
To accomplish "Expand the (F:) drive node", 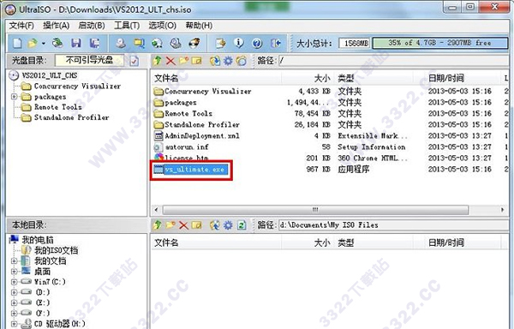I will 14,314.
